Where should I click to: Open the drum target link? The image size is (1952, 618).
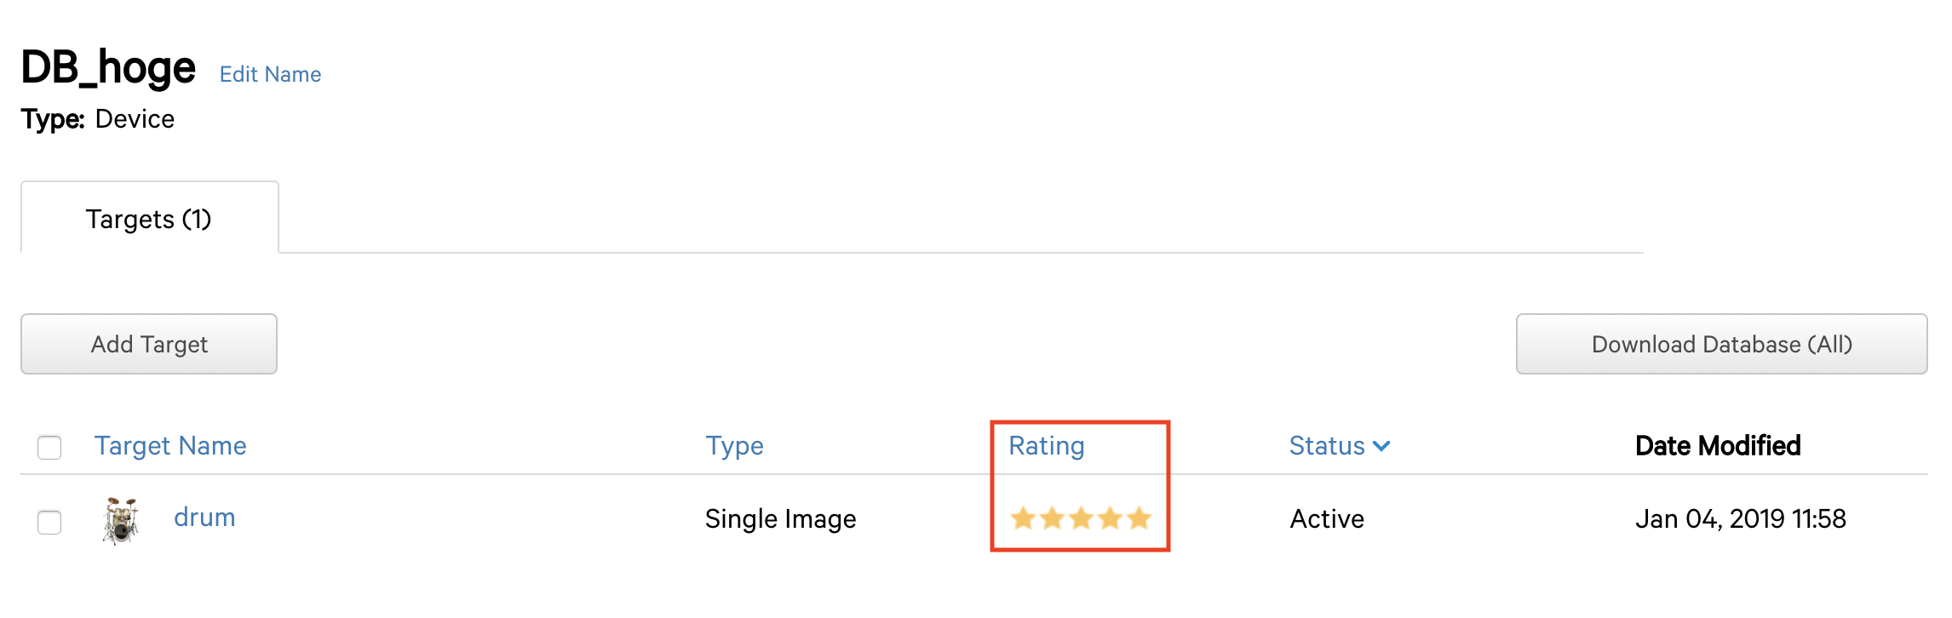204,518
